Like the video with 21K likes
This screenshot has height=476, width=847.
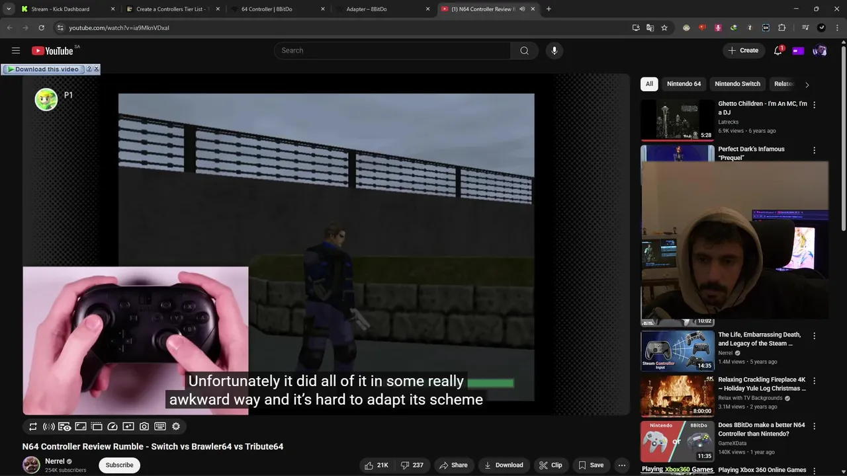[x=377, y=465]
